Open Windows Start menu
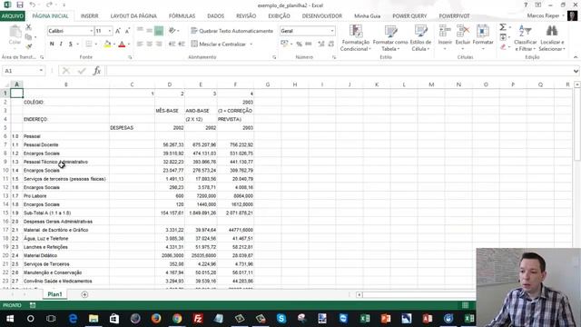This screenshot has width=581, height=327. click(x=10, y=319)
